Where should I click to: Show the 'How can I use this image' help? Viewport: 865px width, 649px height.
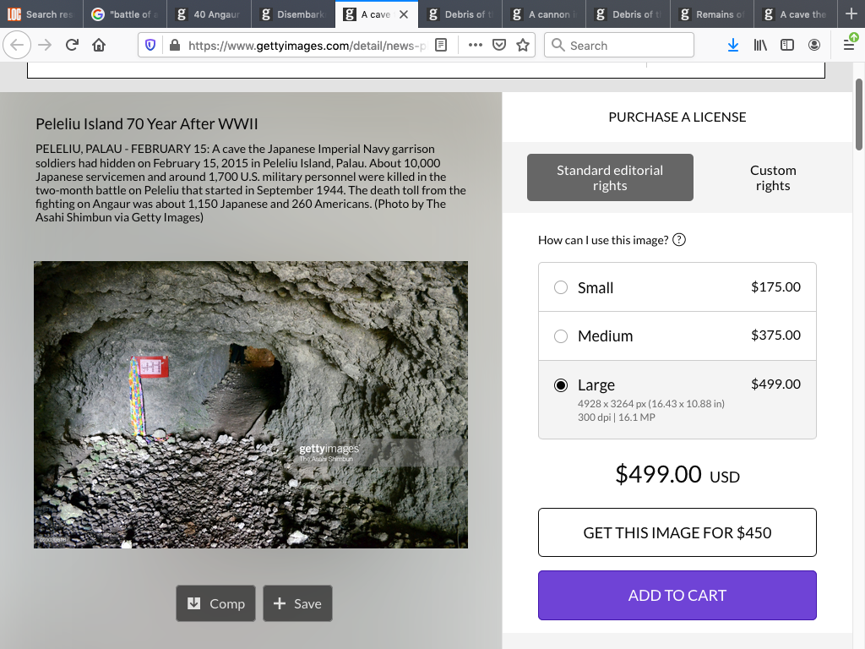pos(679,240)
